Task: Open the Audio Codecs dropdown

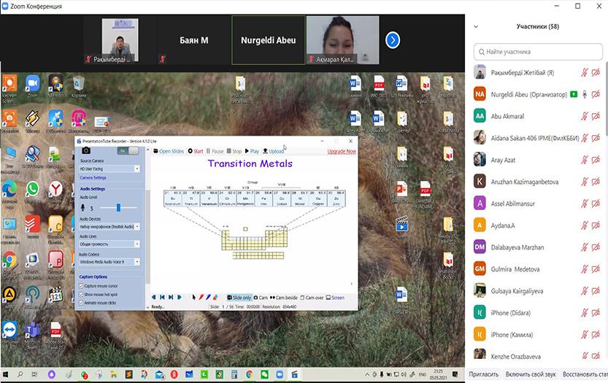Action: coord(109,262)
